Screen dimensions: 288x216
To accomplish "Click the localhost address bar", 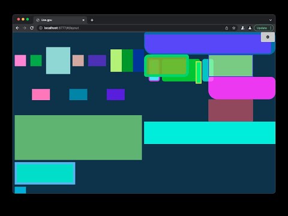I will tap(130, 28).
